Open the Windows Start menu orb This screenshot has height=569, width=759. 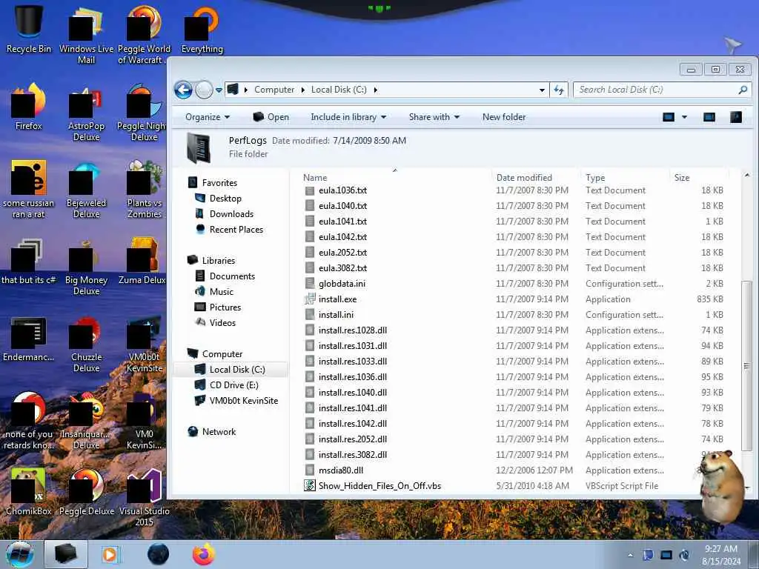pos(20,554)
